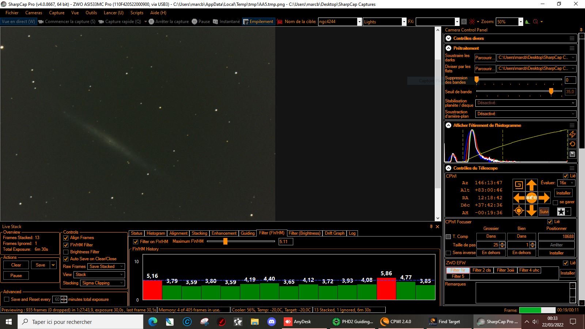Pin the Camera Control Panel
585x329 pixels.
tap(581, 30)
